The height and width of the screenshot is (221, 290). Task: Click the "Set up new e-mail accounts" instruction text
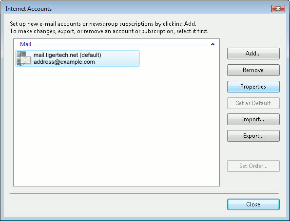[103, 24]
